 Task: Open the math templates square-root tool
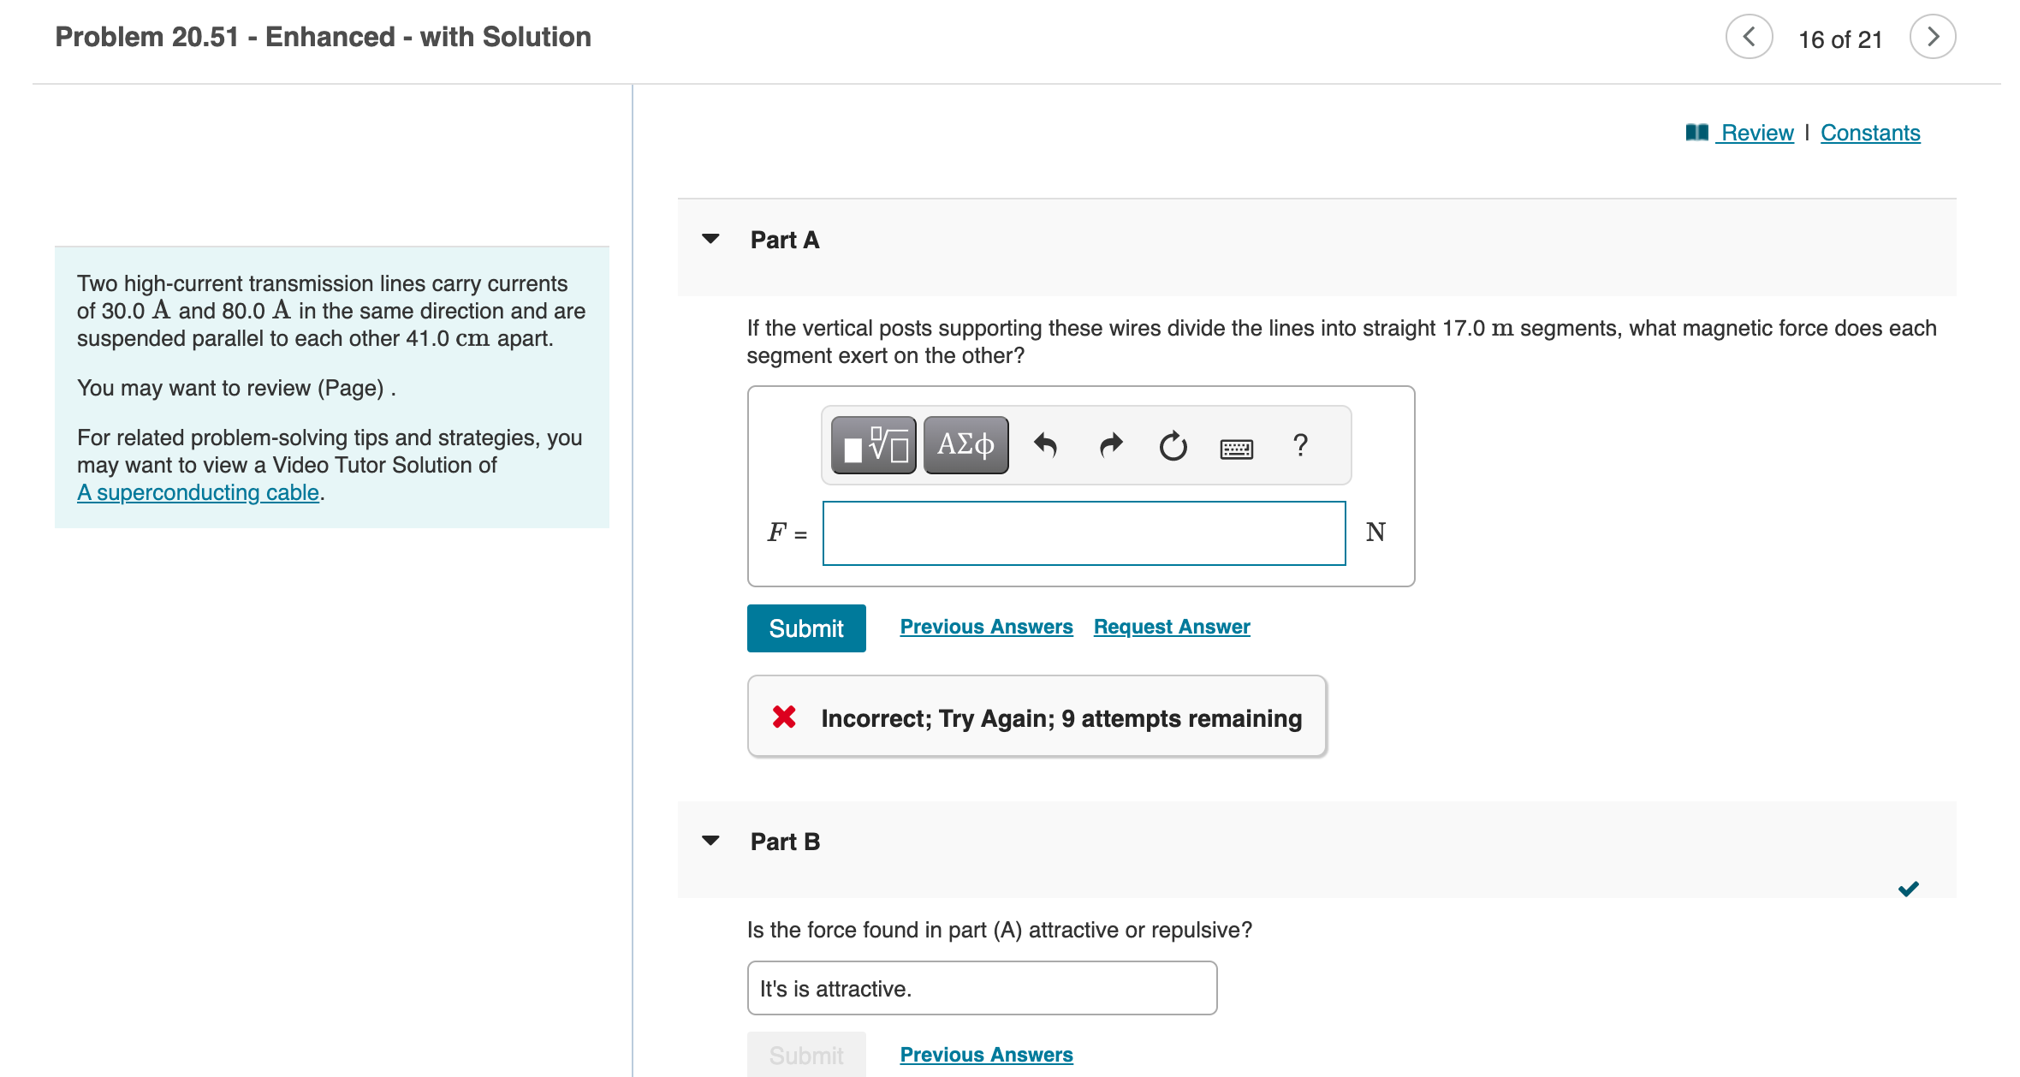tap(873, 445)
